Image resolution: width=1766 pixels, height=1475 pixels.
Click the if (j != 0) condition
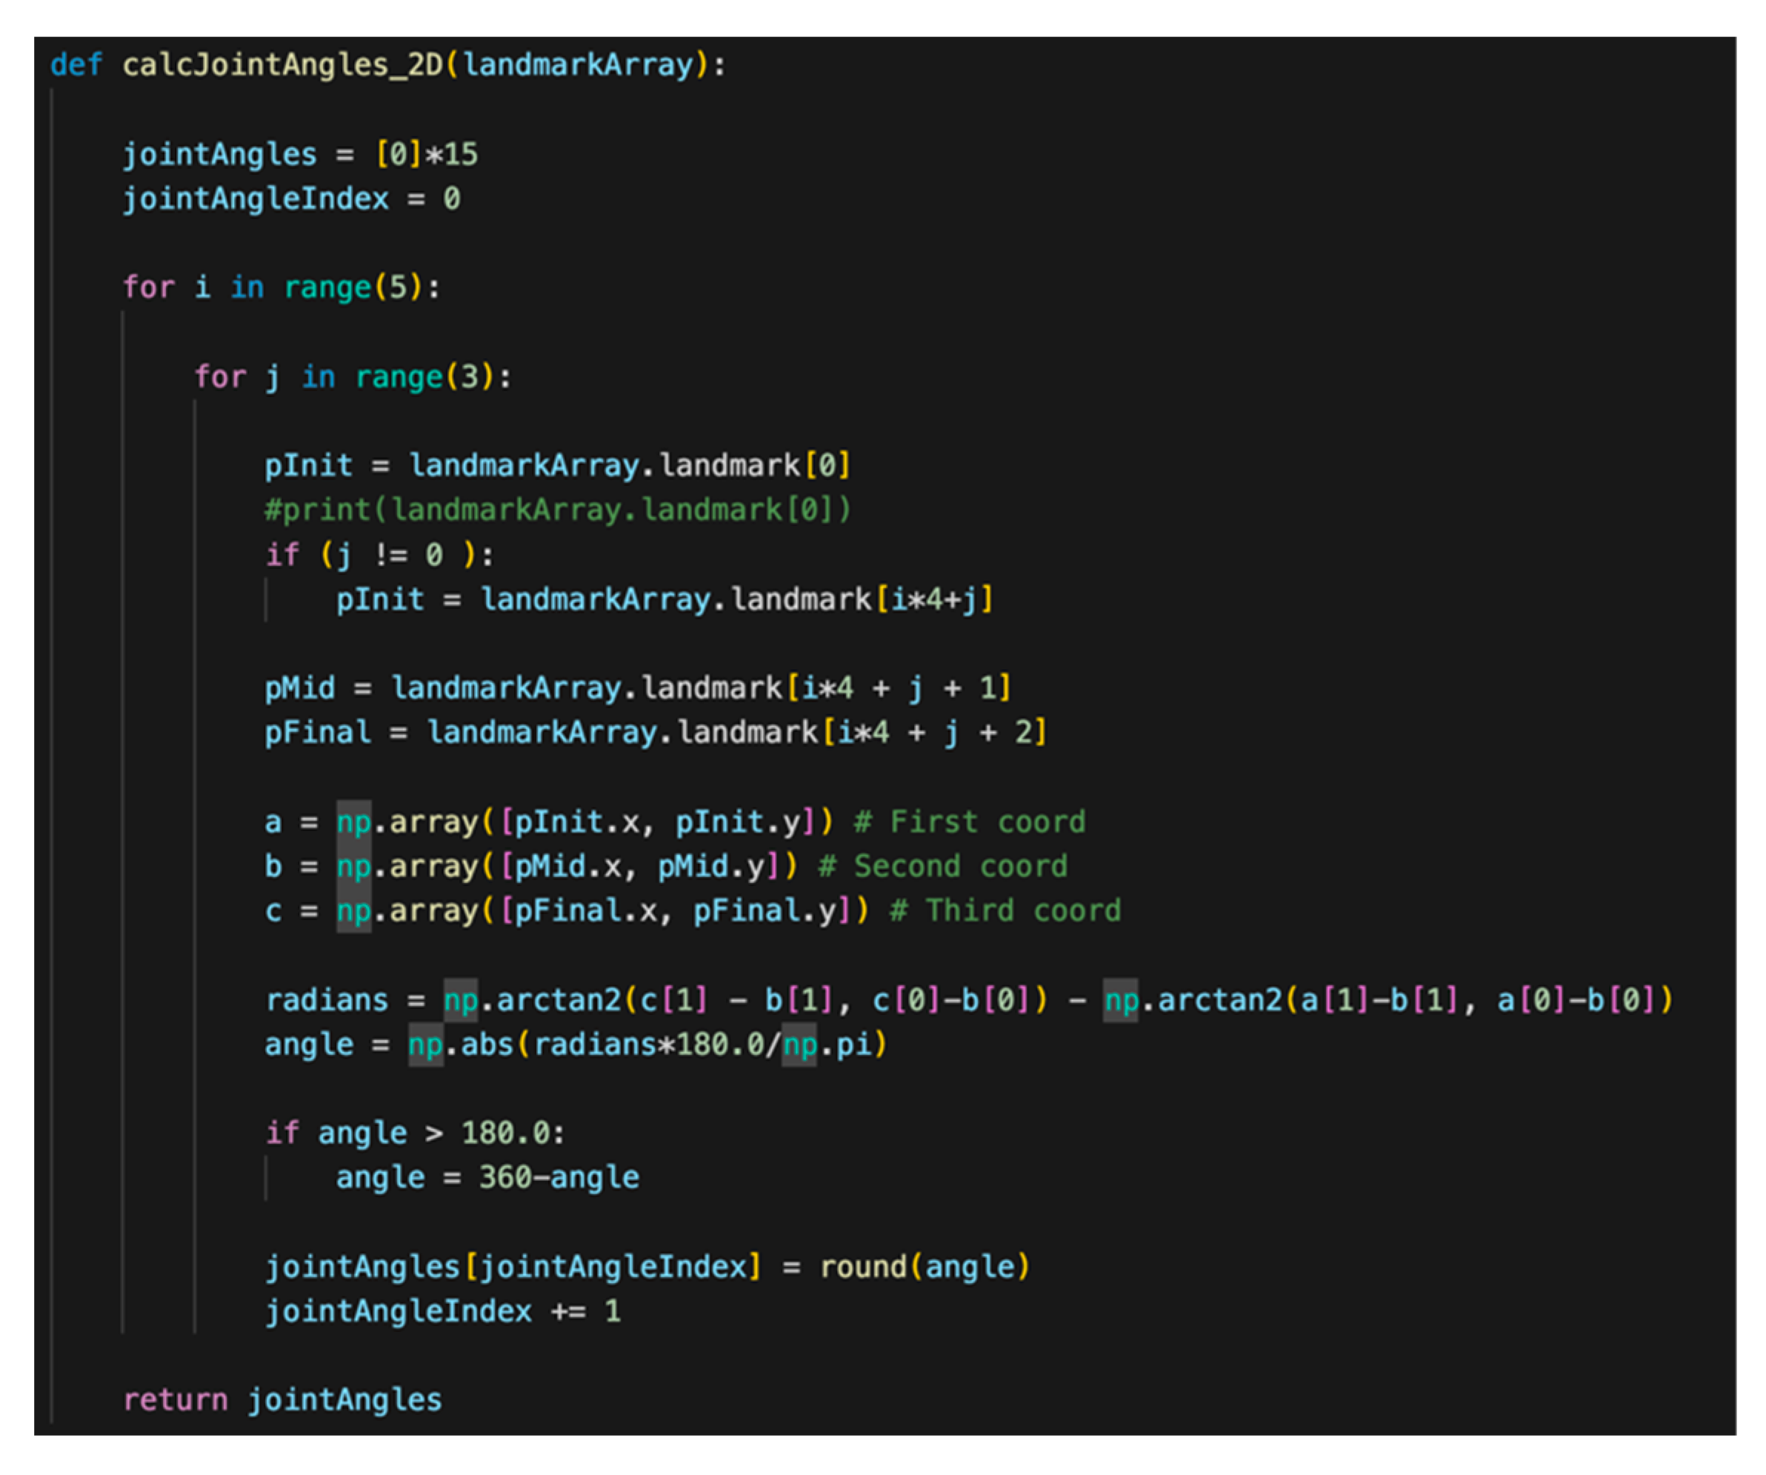click(379, 555)
